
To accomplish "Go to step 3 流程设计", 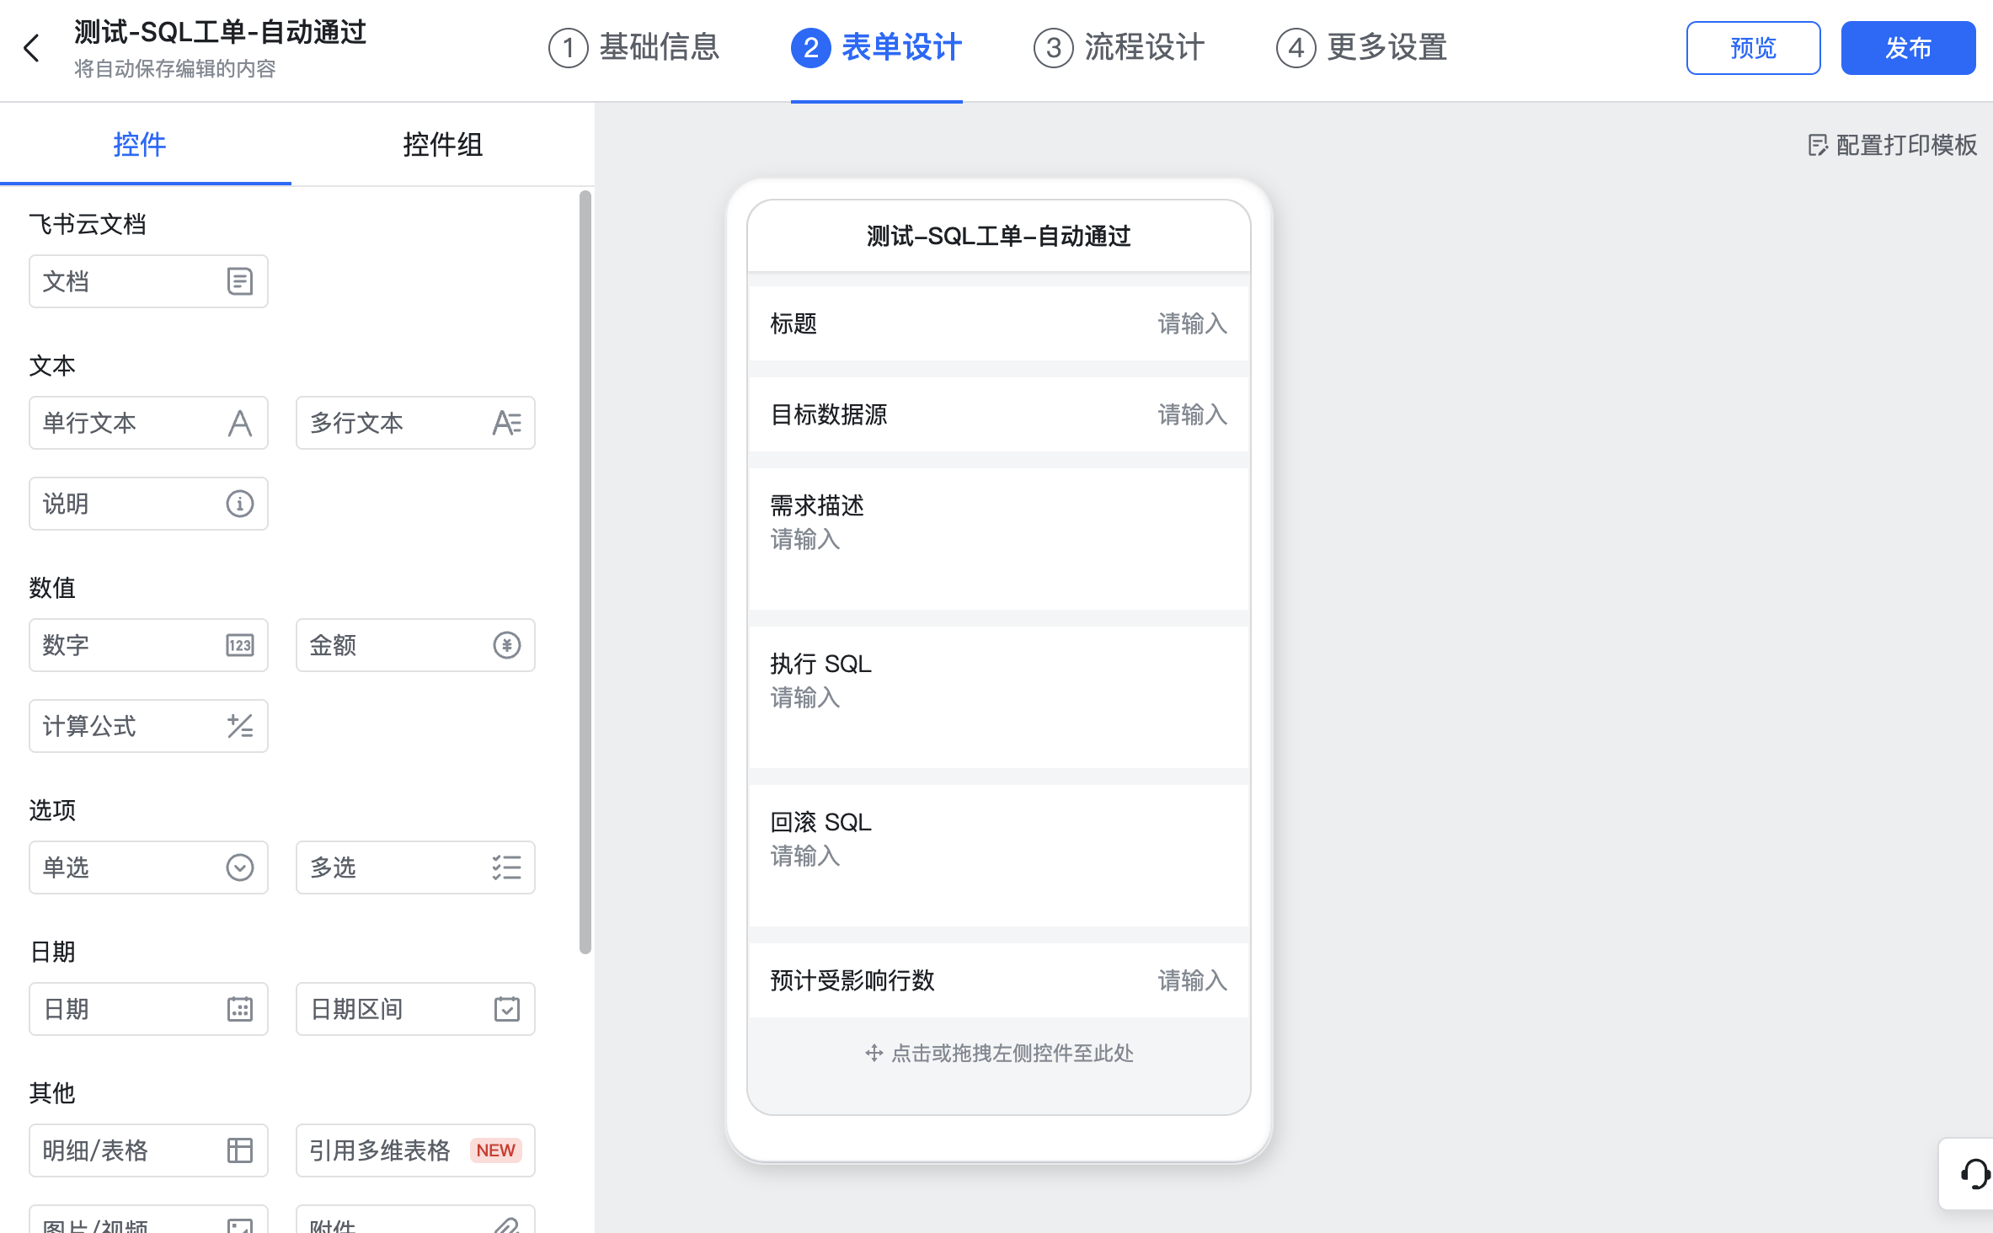I will point(1119,48).
